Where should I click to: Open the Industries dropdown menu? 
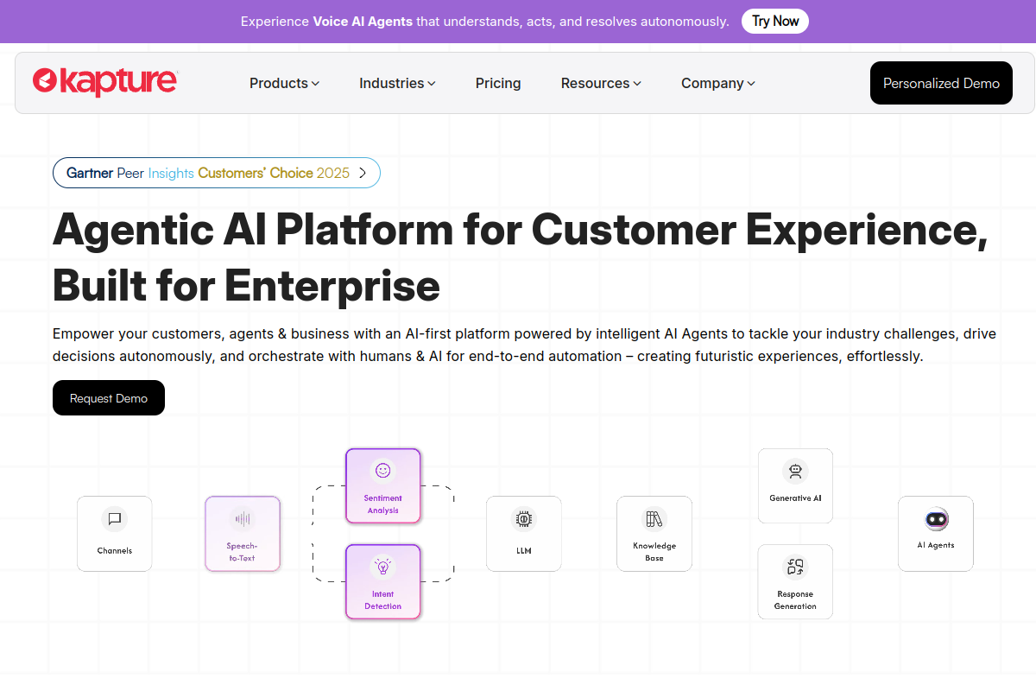[x=397, y=84]
